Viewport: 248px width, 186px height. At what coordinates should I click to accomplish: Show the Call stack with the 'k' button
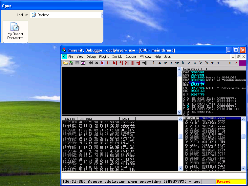200,63
